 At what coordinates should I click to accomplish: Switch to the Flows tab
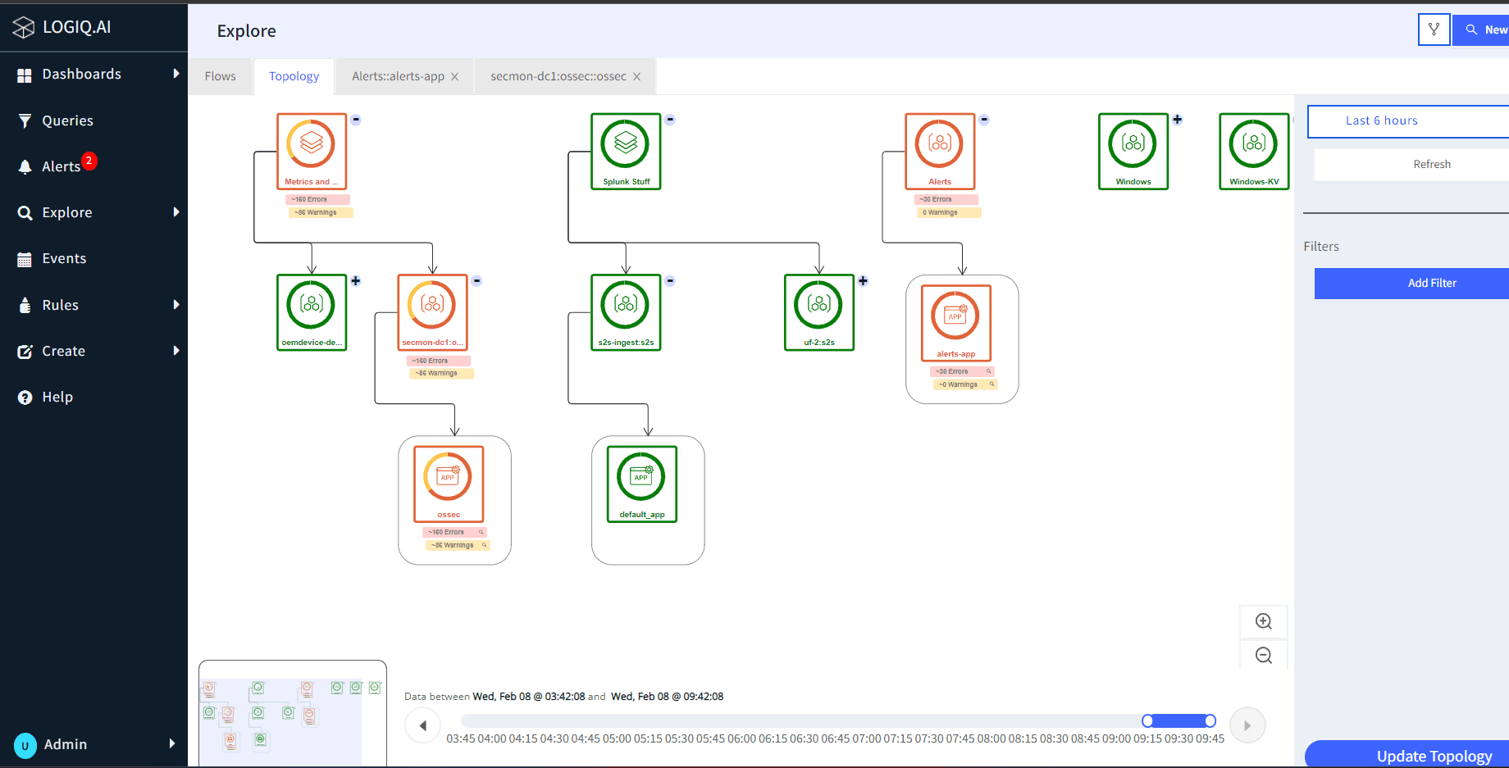click(220, 76)
